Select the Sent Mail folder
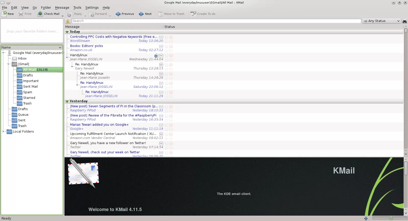The image size is (408, 221). coord(30,87)
